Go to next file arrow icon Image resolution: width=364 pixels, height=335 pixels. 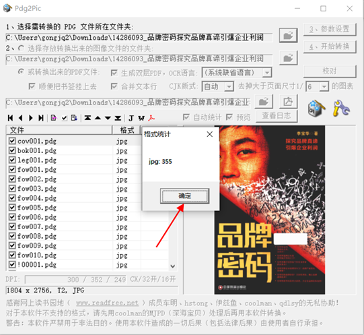(31, 118)
